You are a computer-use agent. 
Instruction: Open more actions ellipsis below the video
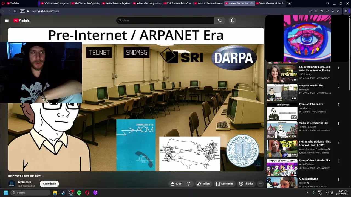tap(261, 184)
